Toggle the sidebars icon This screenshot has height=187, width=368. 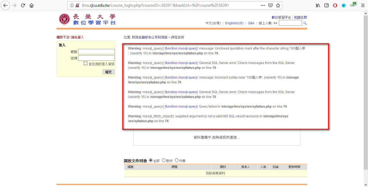coord(327,5)
